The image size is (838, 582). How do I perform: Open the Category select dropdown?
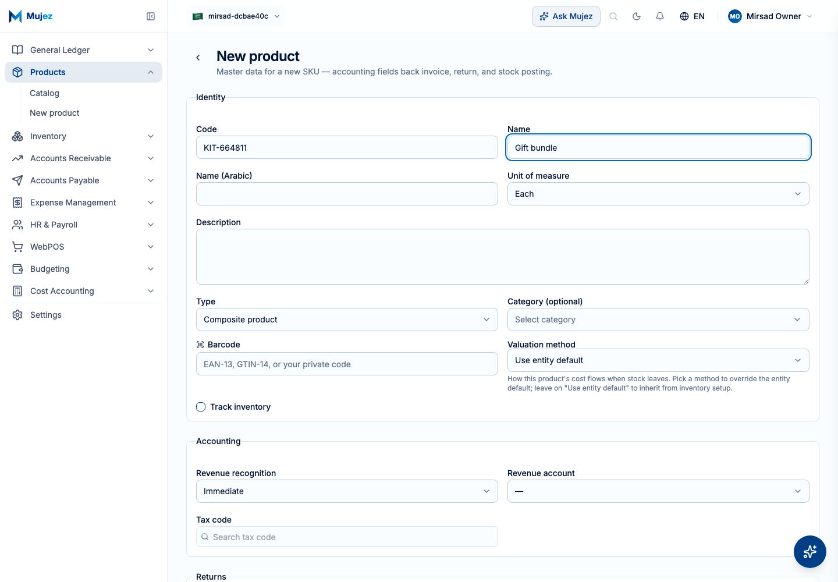(x=658, y=320)
